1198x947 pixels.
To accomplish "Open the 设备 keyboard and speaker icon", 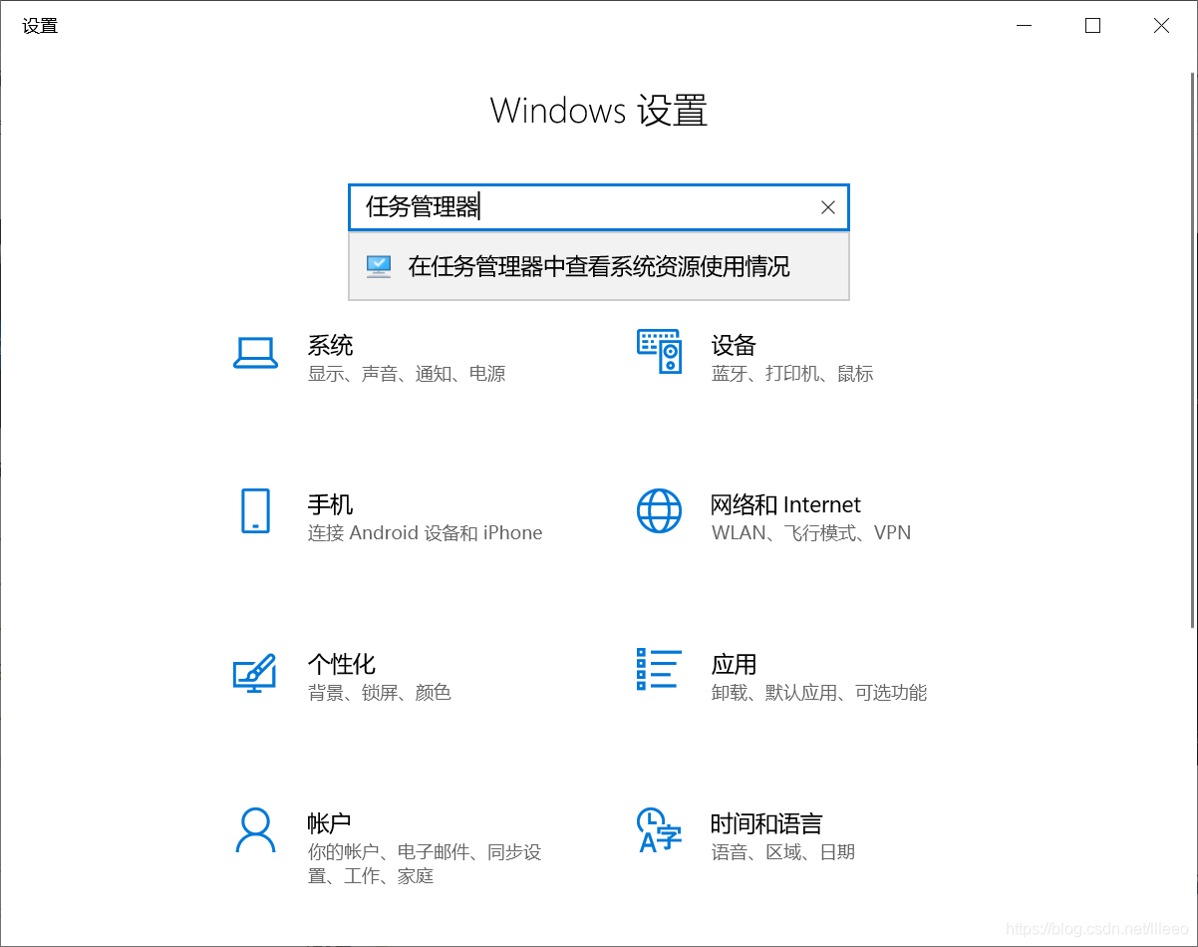I will [x=659, y=352].
